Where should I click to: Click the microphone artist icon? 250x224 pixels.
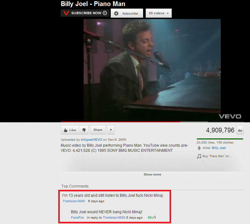199,148
